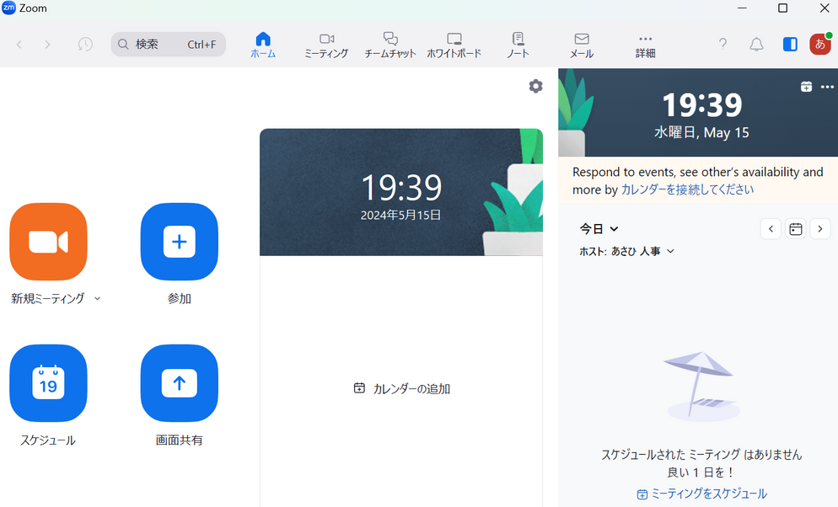Viewport: 838px width, 507px height.
Task: Open the three-dots menu in calendar panel header
Action: coord(827,87)
